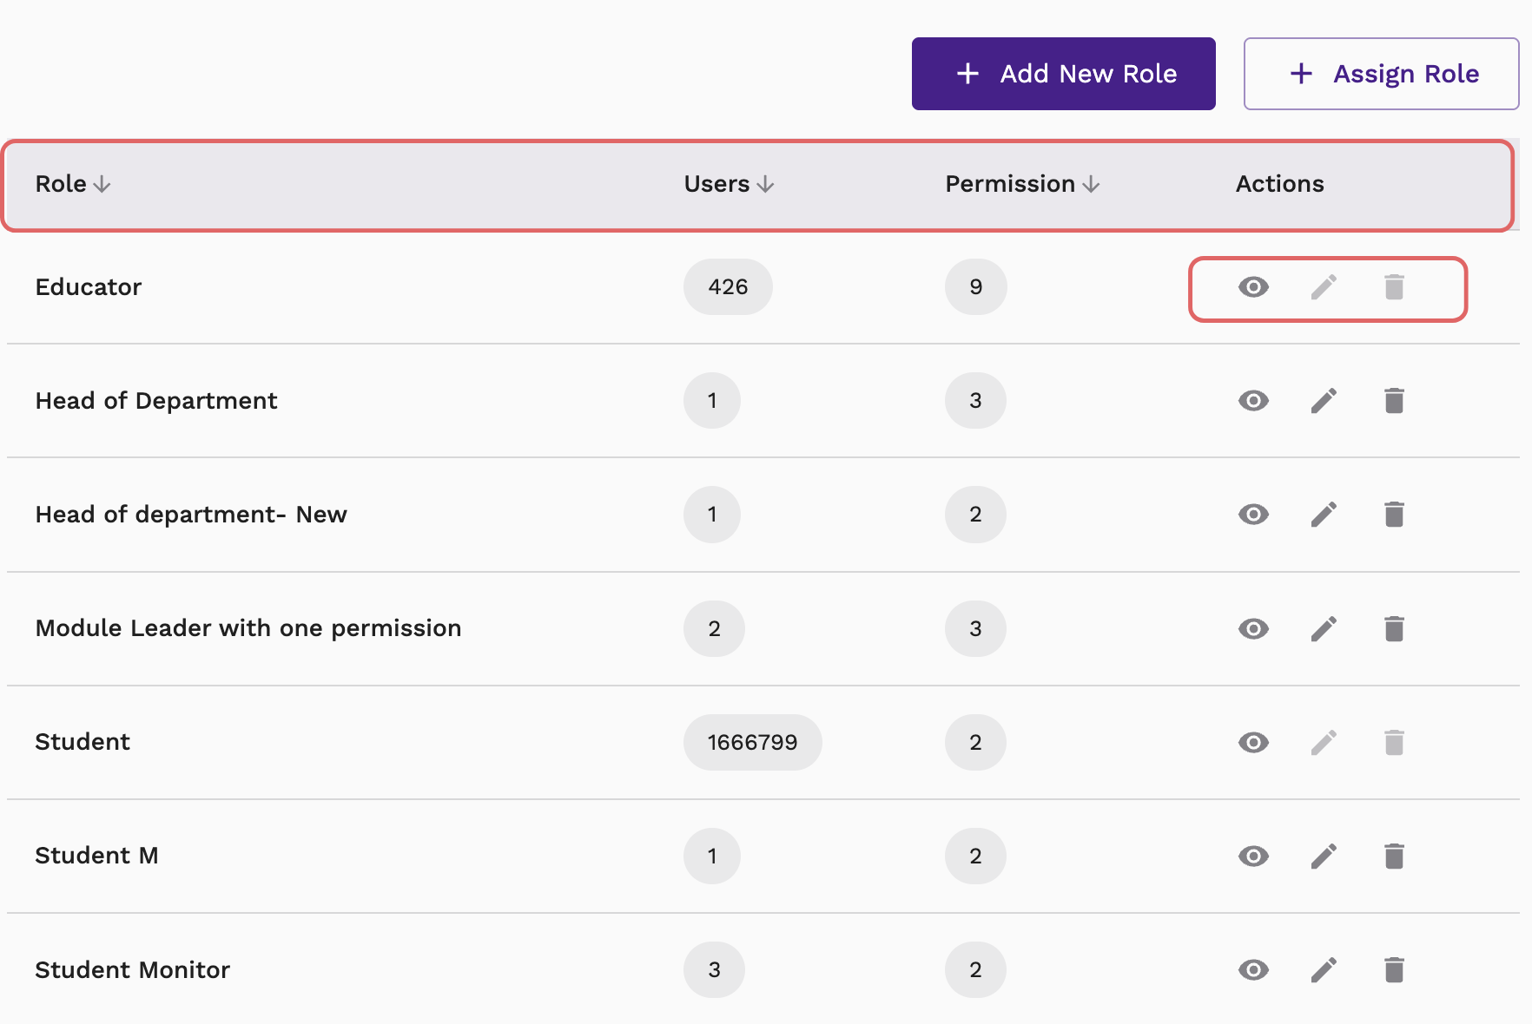Click Head of Department role name
This screenshot has width=1532, height=1024.
(x=156, y=401)
